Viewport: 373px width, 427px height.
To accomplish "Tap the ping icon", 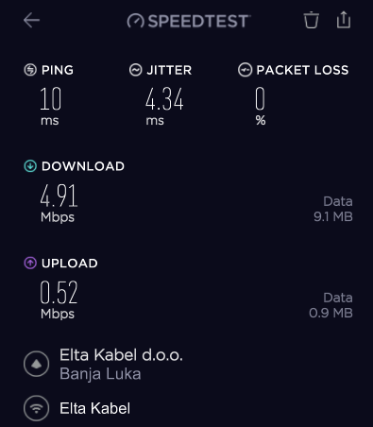I will [x=30, y=70].
